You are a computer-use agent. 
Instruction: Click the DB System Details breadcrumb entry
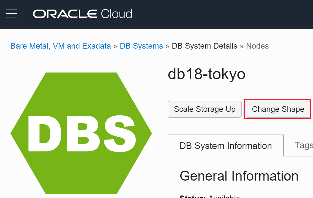204,46
